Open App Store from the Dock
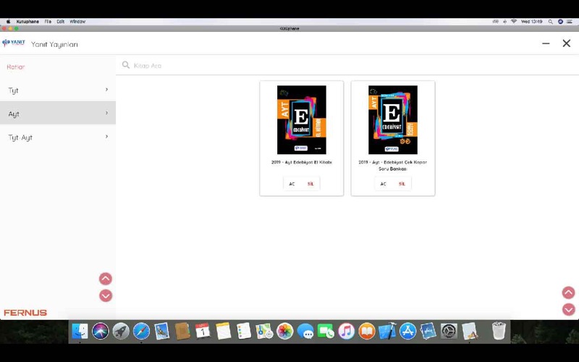 [x=407, y=331]
